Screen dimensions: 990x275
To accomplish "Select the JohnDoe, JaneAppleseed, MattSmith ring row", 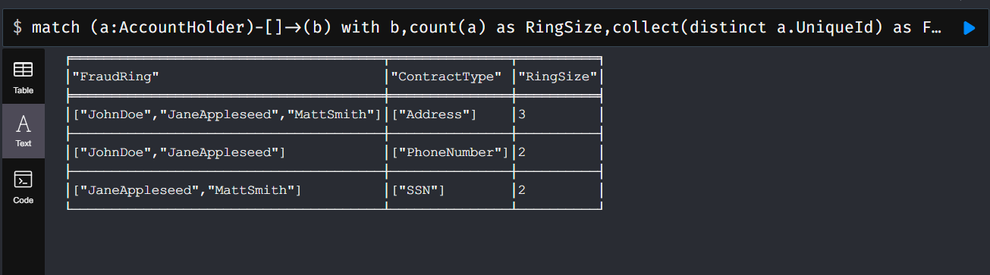I will [335, 114].
